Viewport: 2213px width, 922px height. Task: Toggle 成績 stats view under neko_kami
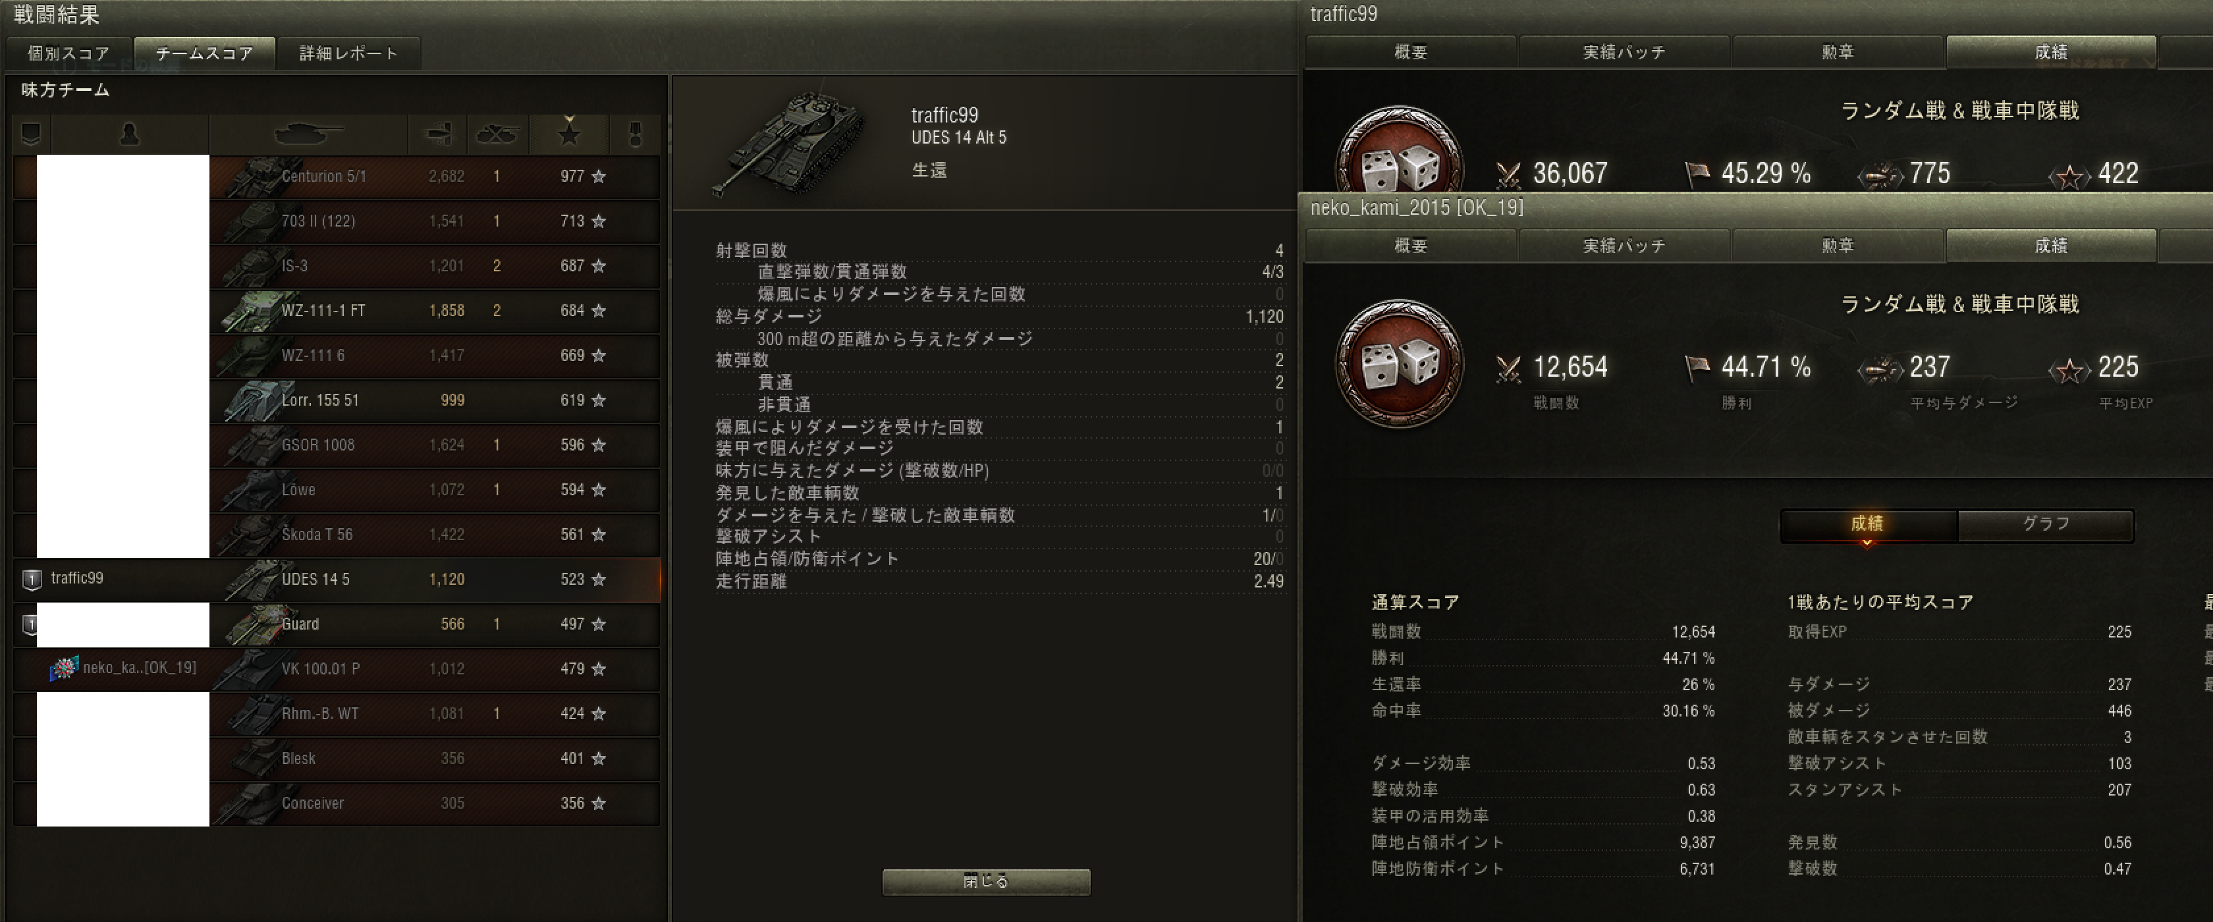click(1868, 524)
